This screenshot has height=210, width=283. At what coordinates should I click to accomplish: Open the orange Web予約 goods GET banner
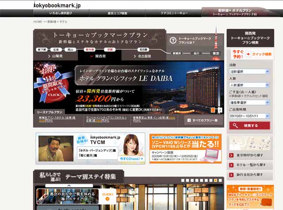pyautogui.click(x=250, y=197)
